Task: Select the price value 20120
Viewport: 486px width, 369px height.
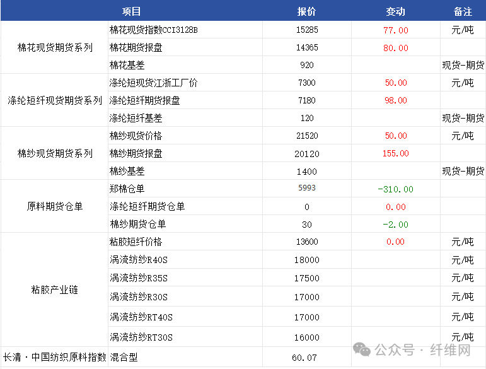Action: (x=307, y=154)
